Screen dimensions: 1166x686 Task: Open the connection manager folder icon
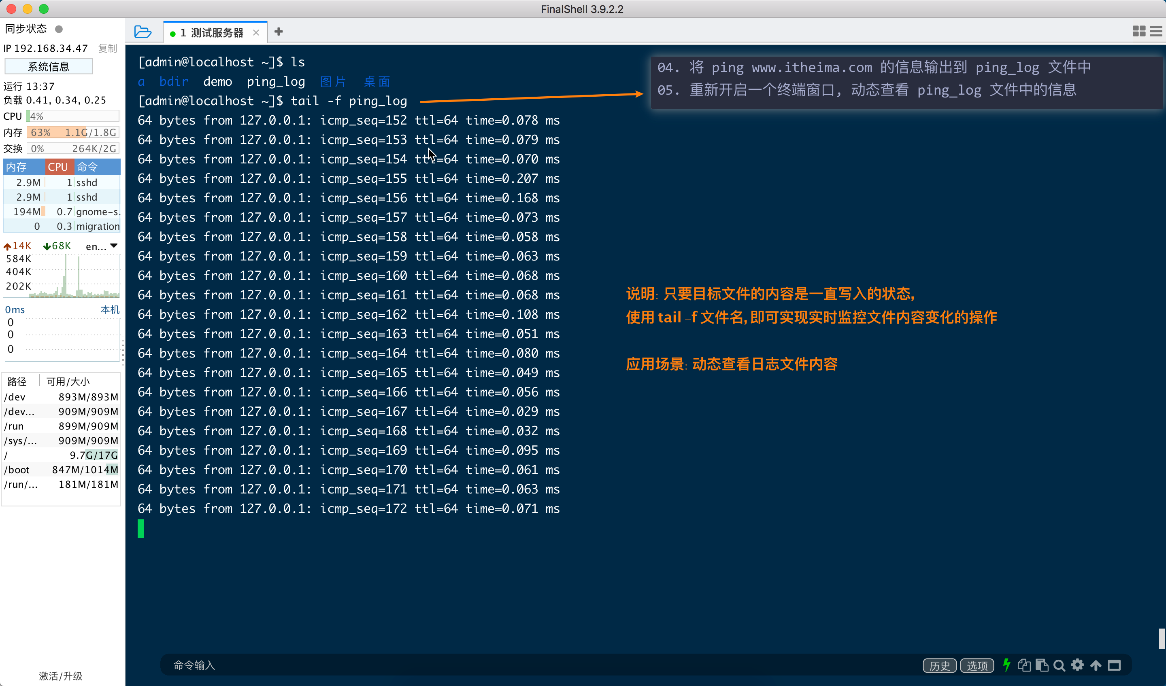[143, 32]
